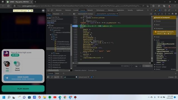The width and height of the screenshot is (178, 100).
Task: Open YouTube app in taskbar
Action: (x=55, y=97)
